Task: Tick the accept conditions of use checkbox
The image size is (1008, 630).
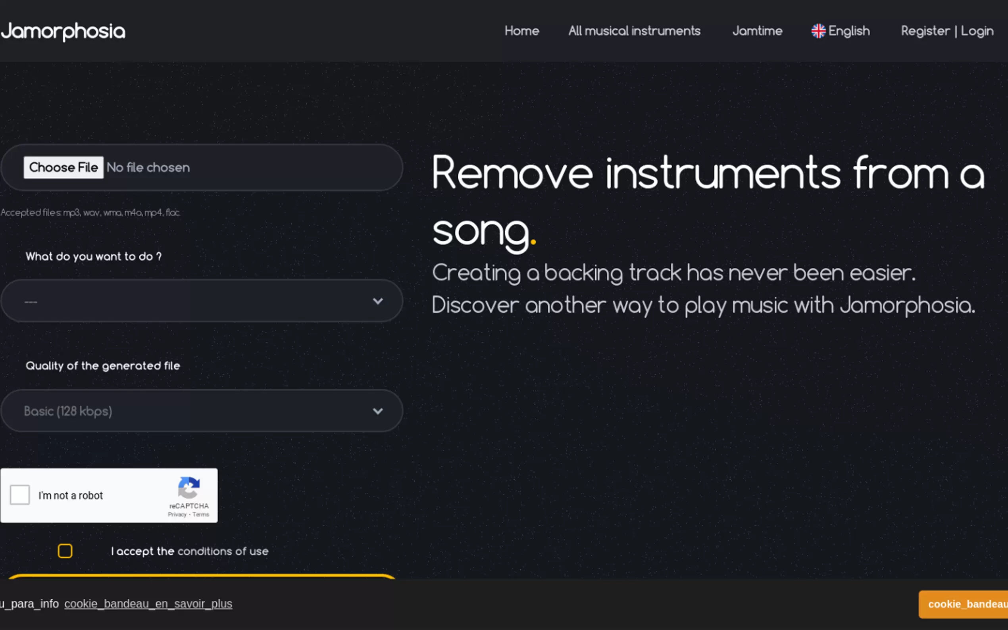Action: click(65, 551)
